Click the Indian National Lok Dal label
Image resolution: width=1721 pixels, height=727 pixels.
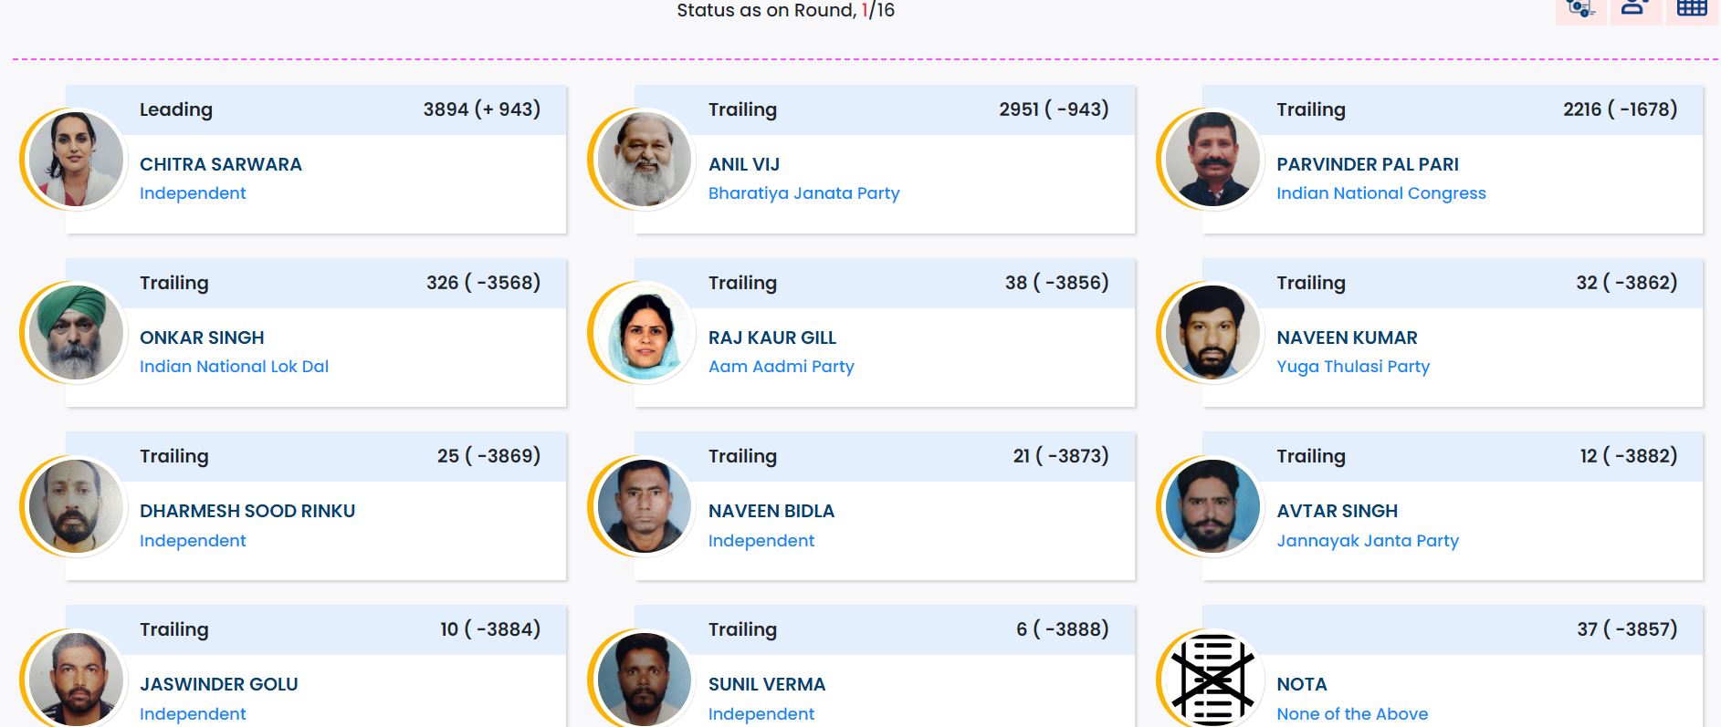point(234,367)
